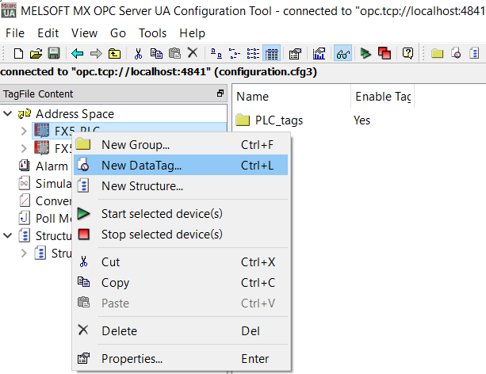486x374 pixels.
Task: Select the Alarm tree item
Action: click(x=52, y=166)
